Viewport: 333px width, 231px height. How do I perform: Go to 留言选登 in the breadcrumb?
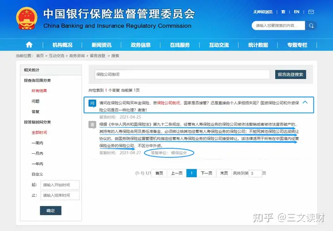click(98, 56)
